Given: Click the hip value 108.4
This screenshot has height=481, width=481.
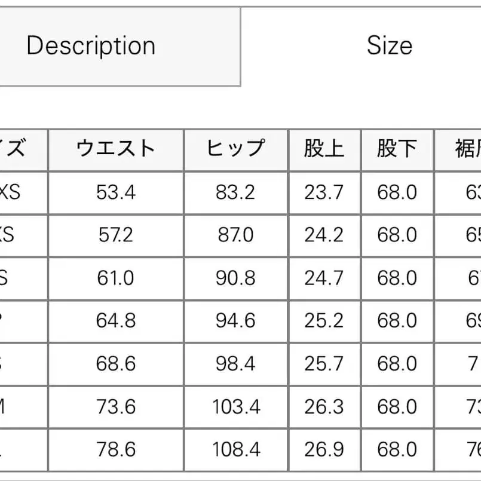Looking at the screenshot, I should click(235, 448).
